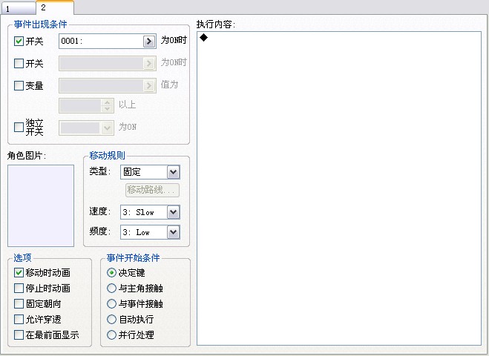Switch to event page tab 1

tap(18, 8)
